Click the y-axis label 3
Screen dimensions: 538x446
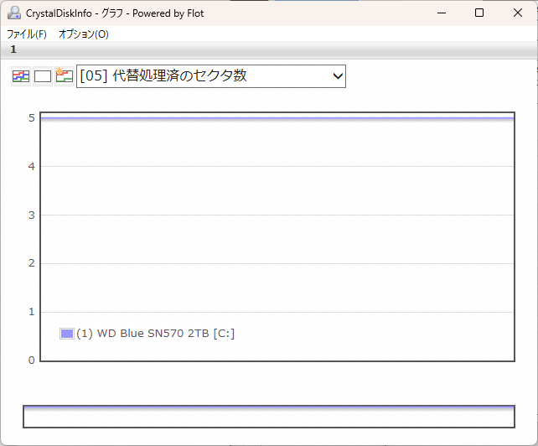tap(32, 215)
